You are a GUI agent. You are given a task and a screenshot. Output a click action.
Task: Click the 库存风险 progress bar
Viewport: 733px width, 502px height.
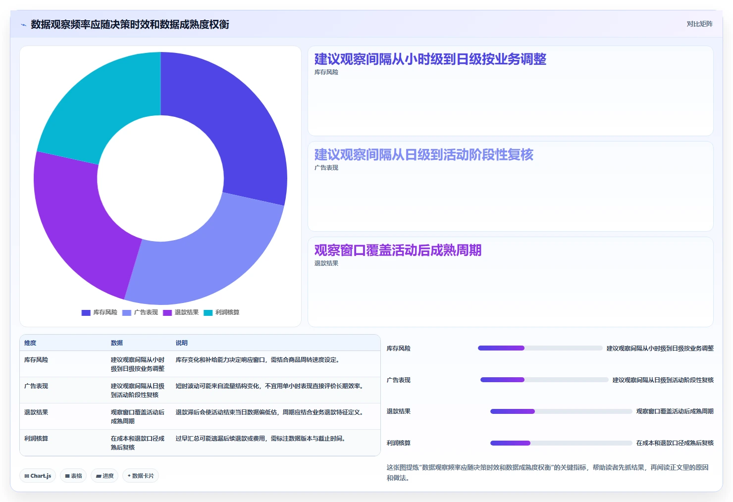tap(540, 348)
